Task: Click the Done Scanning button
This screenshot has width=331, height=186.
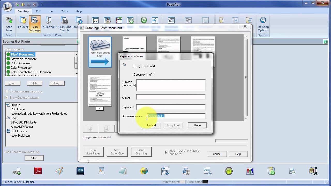Action: pos(141,152)
